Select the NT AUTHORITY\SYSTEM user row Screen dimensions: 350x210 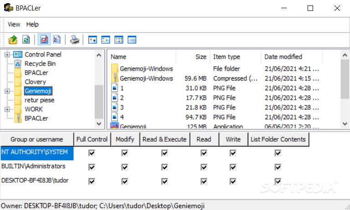point(37,153)
